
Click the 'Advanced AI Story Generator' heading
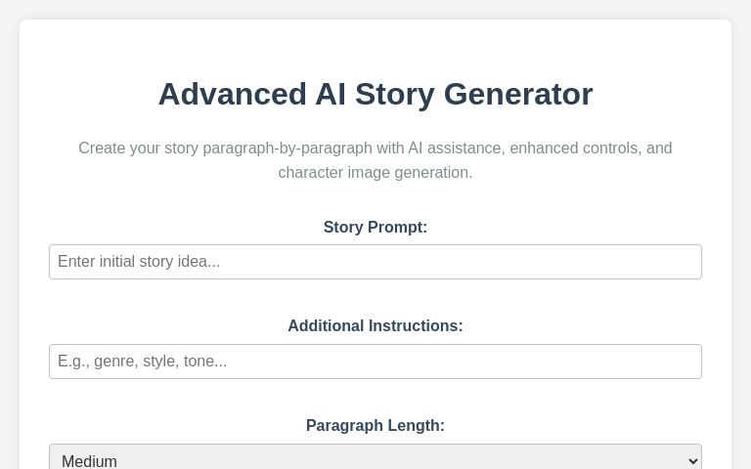click(x=375, y=94)
